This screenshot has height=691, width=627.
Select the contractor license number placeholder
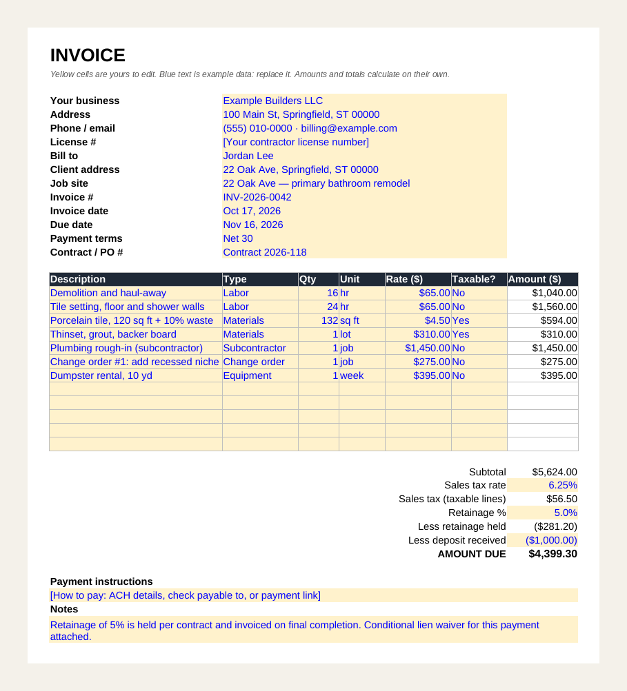pyautogui.click(x=364, y=142)
